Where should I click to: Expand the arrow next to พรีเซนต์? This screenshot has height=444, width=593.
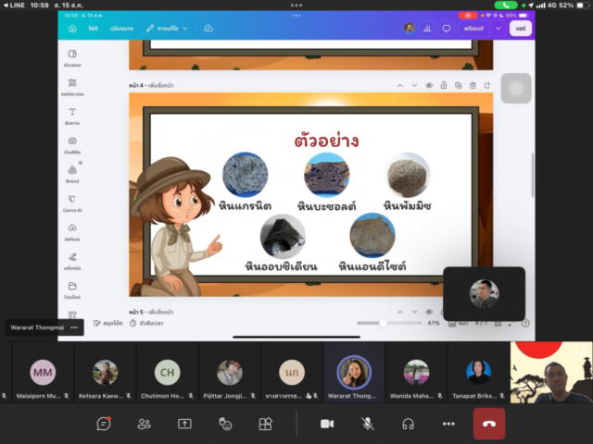tap(498, 29)
